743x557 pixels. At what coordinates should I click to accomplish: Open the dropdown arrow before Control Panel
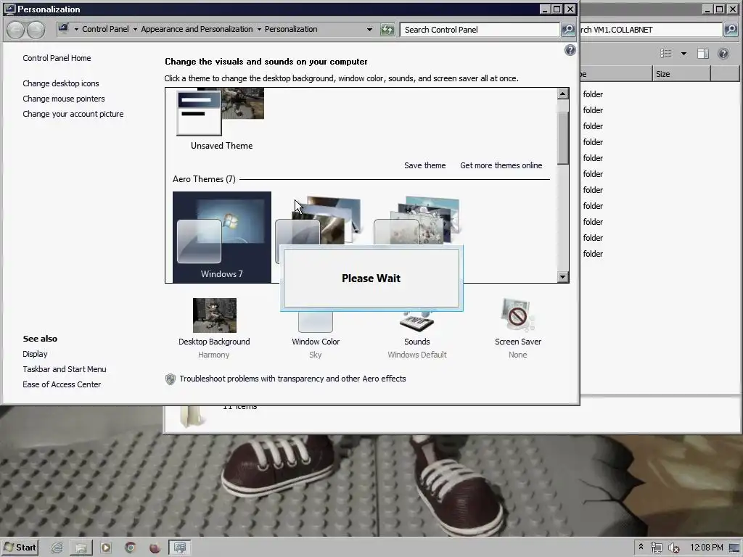(76, 29)
